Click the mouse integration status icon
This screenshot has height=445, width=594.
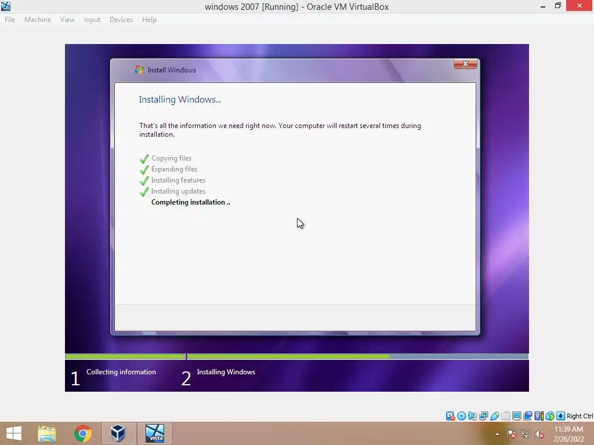coord(550,416)
